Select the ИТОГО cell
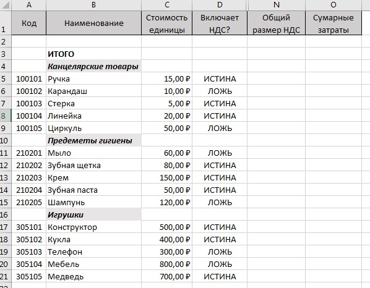Viewport: 370px width, 288px height. (x=93, y=54)
